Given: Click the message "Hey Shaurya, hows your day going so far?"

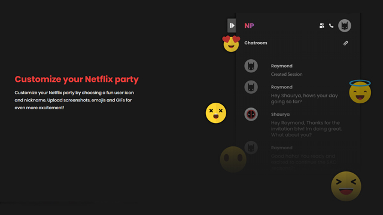Looking at the screenshot, I should tap(304, 99).
